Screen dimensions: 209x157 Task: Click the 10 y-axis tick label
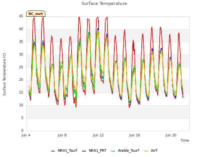(x=21, y=105)
